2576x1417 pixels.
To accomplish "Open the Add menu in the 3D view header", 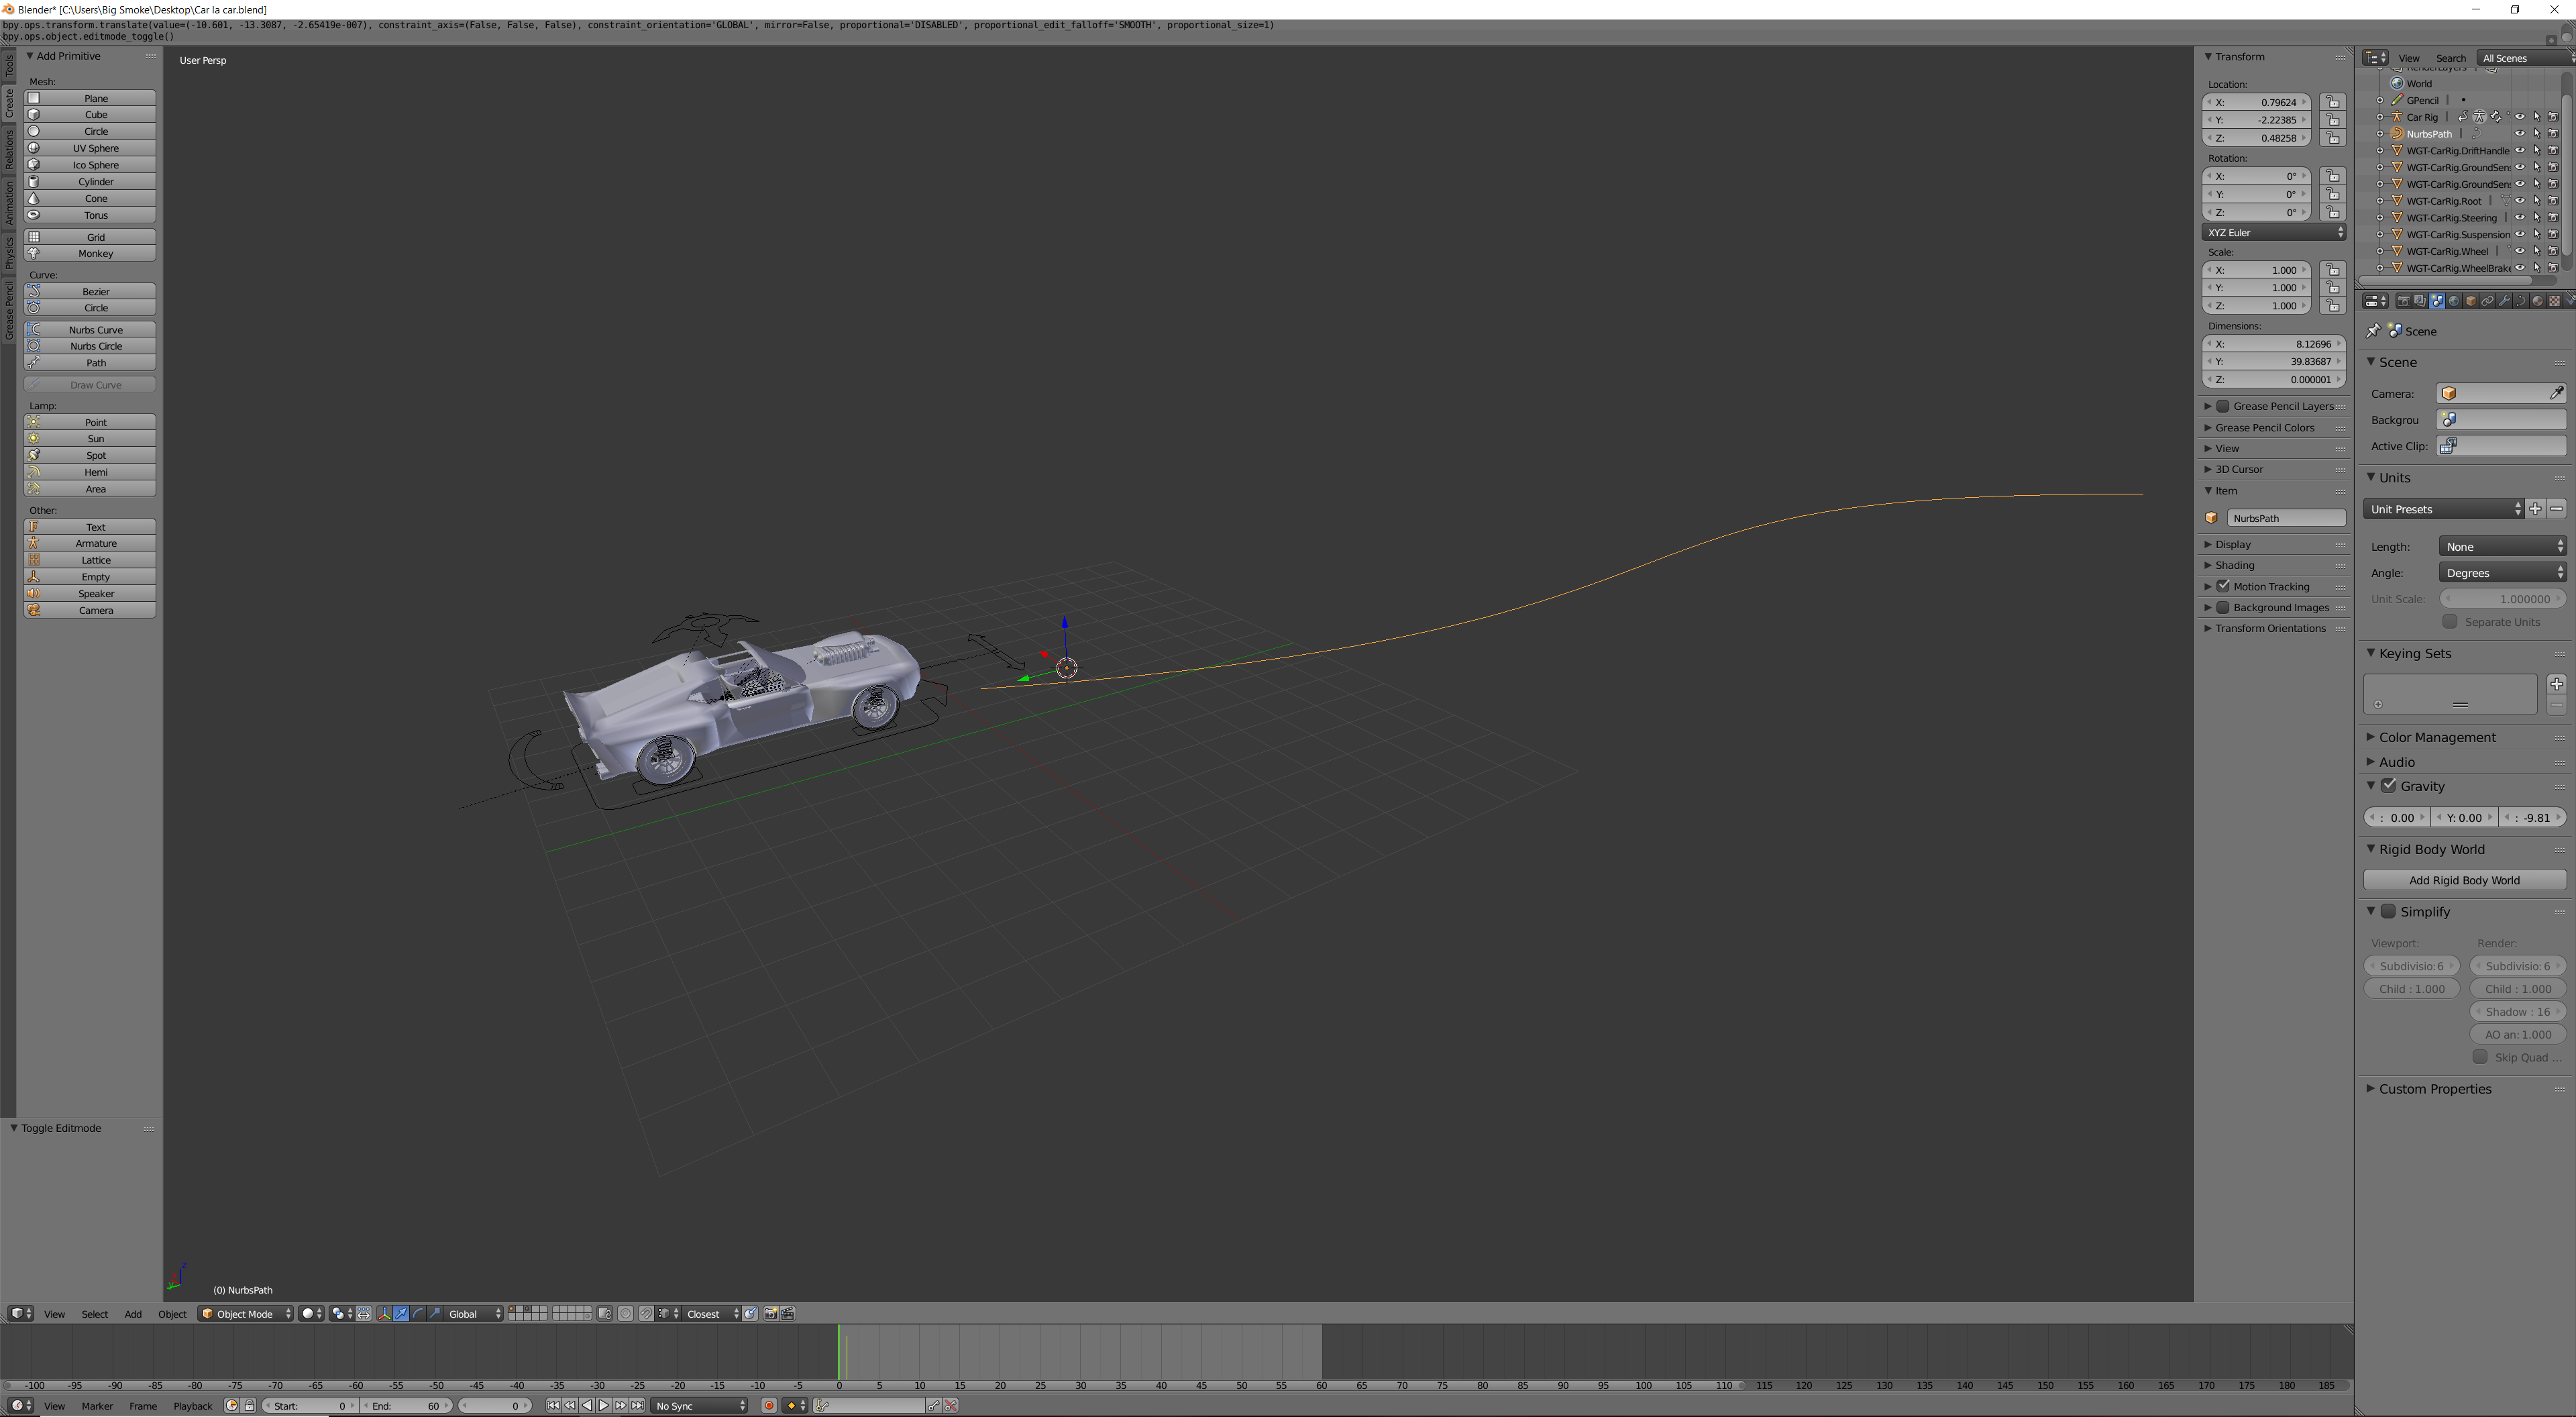I will [x=133, y=1314].
